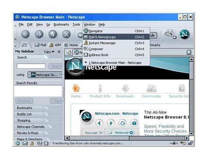Open Instant Messenger from the status bar icon
This screenshot has width=207, height=160.
coord(32,143)
